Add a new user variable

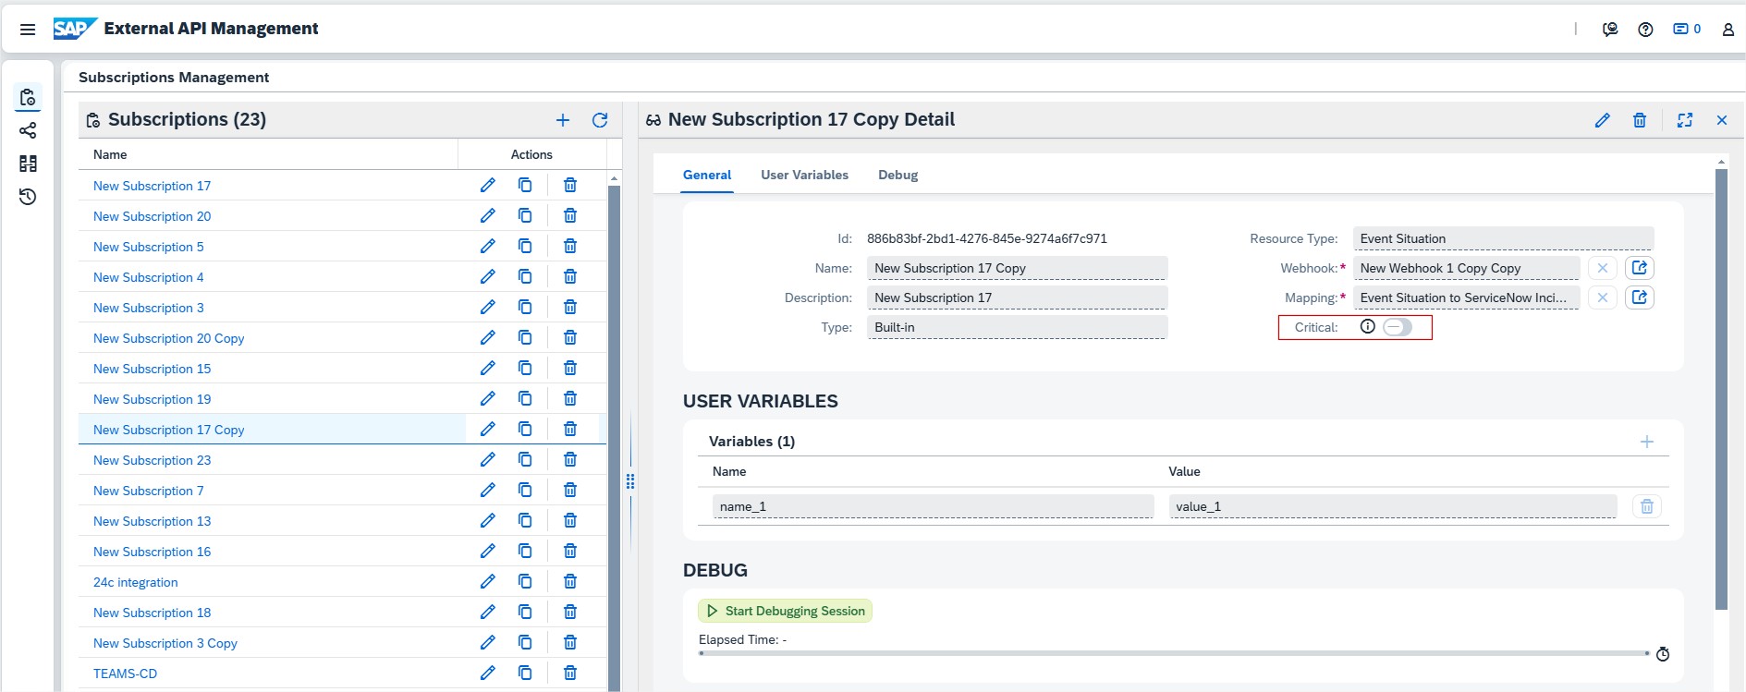(x=1646, y=442)
